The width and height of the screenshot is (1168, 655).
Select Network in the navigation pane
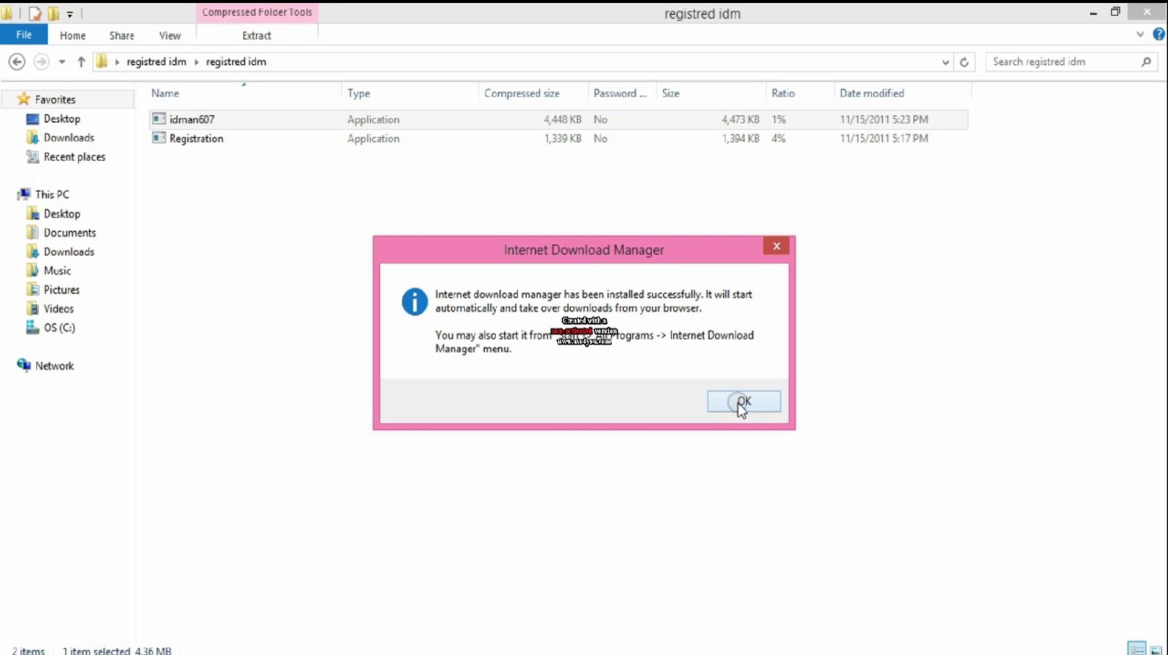[54, 366]
